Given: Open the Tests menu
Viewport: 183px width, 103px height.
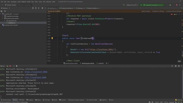Looking at the screenshot, I should point(36,2).
